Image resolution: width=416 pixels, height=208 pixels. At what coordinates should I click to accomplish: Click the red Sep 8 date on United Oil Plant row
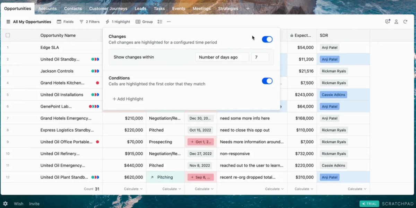200,177
